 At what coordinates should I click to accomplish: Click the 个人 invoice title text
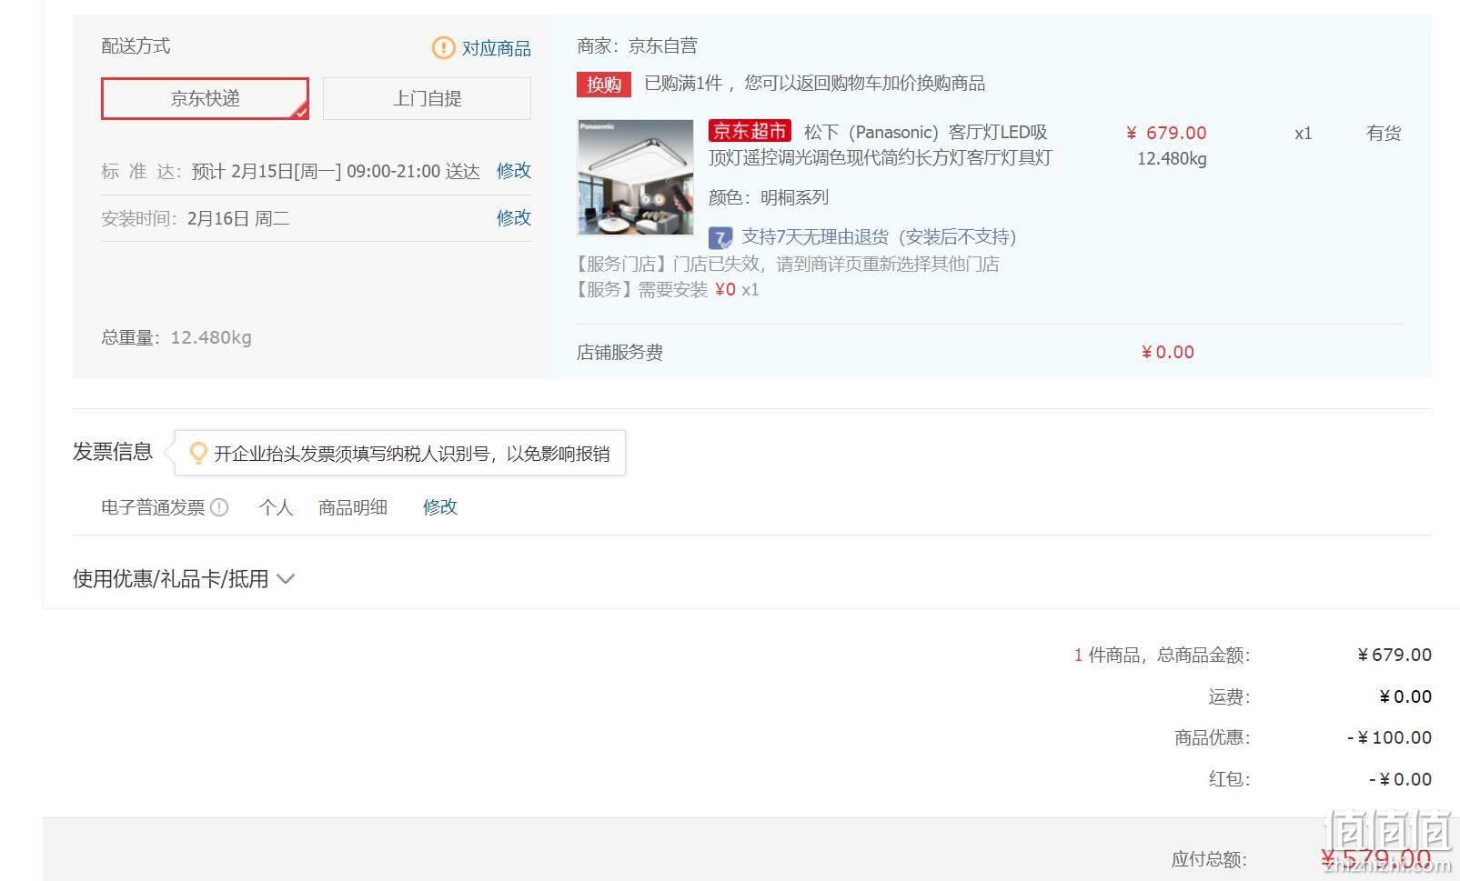(x=276, y=507)
